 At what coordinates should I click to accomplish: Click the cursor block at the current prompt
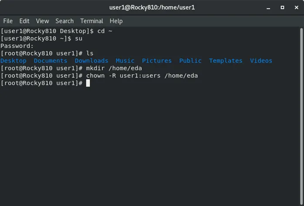(x=88, y=83)
